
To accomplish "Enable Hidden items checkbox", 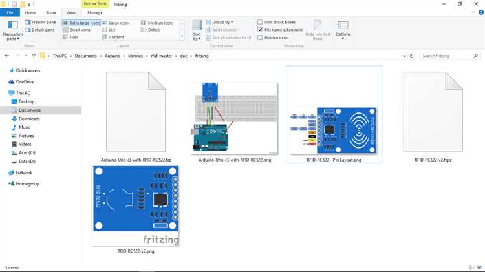I will [x=260, y=37].
